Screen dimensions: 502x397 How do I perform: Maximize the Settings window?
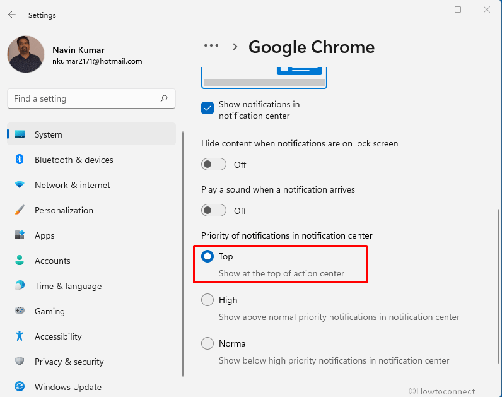458,9
